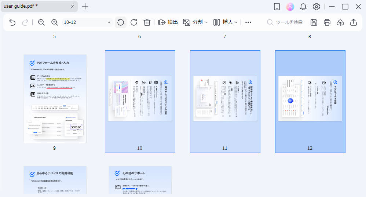Click the ツールを検索 search field
The image size is (366, 197).
click(x=285, y=22)
